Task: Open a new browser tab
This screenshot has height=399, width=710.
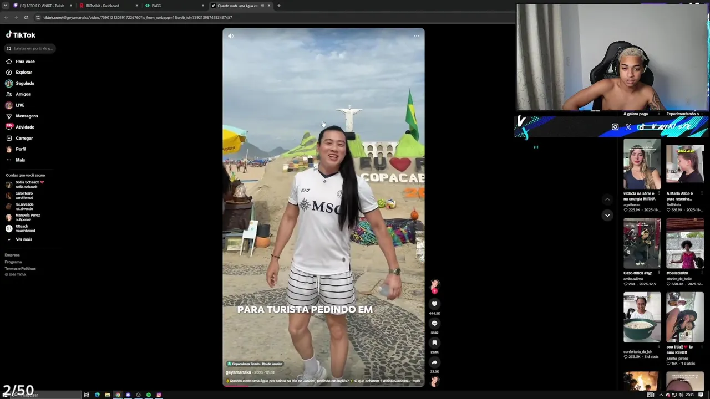Action: click(x=278, y=6)
